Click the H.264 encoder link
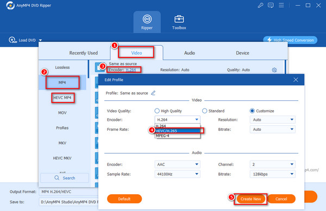This screenshot has height=211, width=326. [131, 70]
